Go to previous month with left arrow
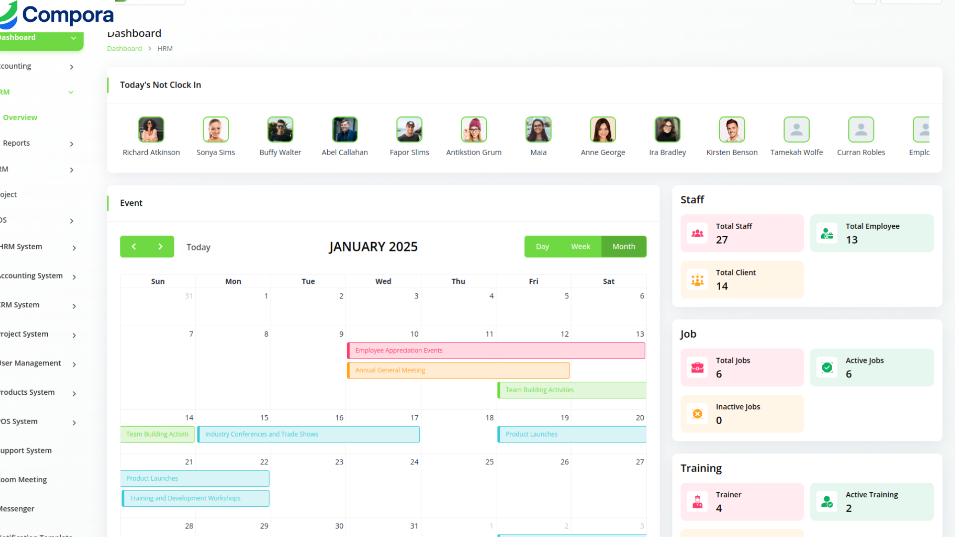This screenshot has height=537, width=955. 134,247
